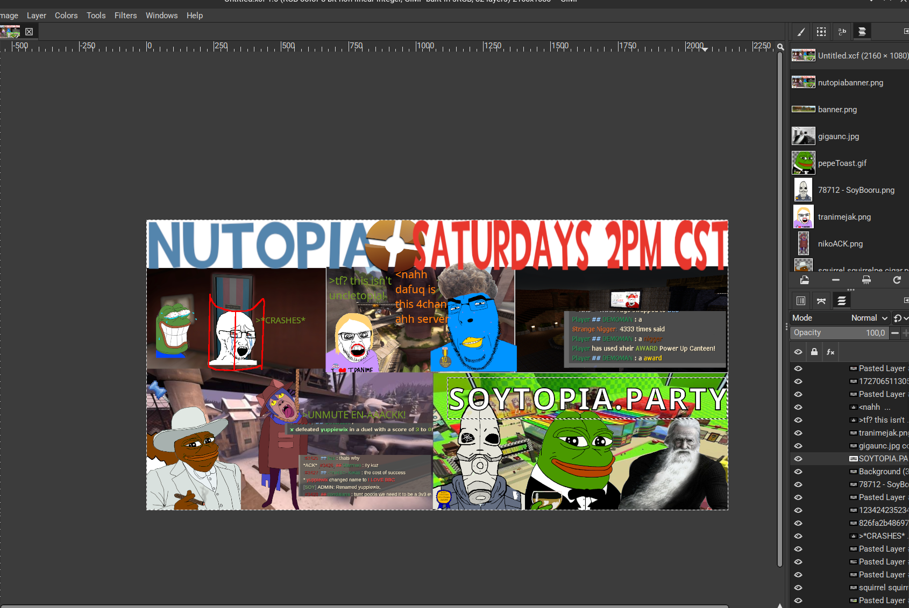
Task: Click the thumbnail icon of squirrel squirr layer
Action: [x=853, y=588]
